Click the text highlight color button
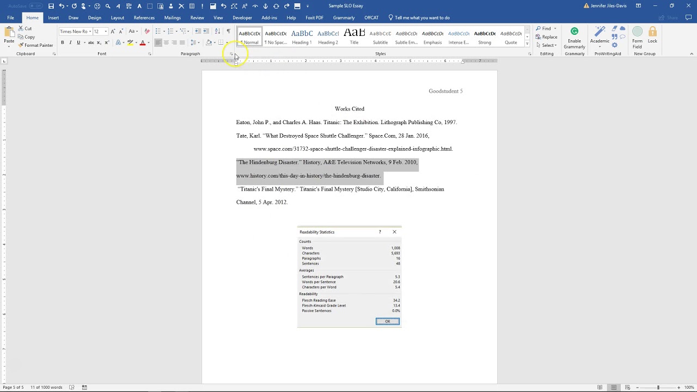 pos(130,42)
